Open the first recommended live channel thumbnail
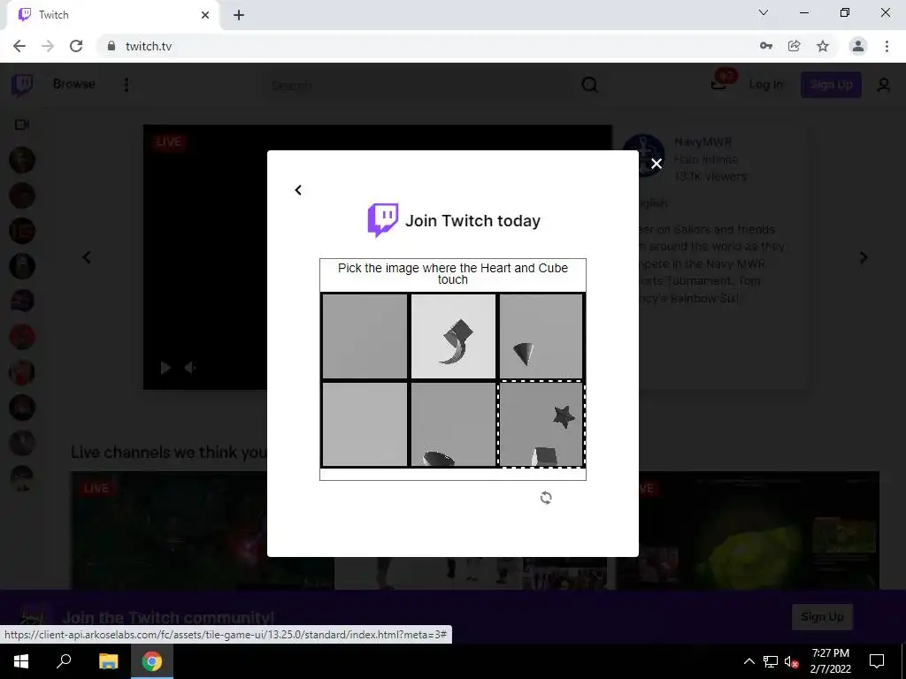906x679 pixels. click(203, 530)
